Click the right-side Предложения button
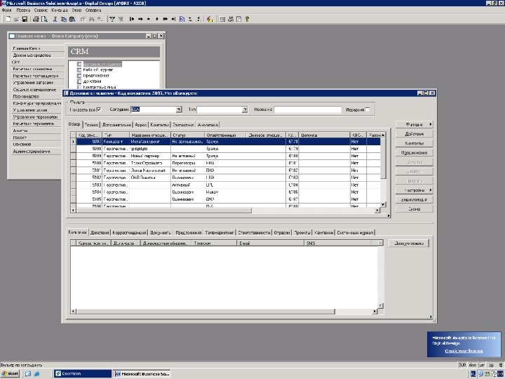 pyautogui.click(x=415, y=152)
